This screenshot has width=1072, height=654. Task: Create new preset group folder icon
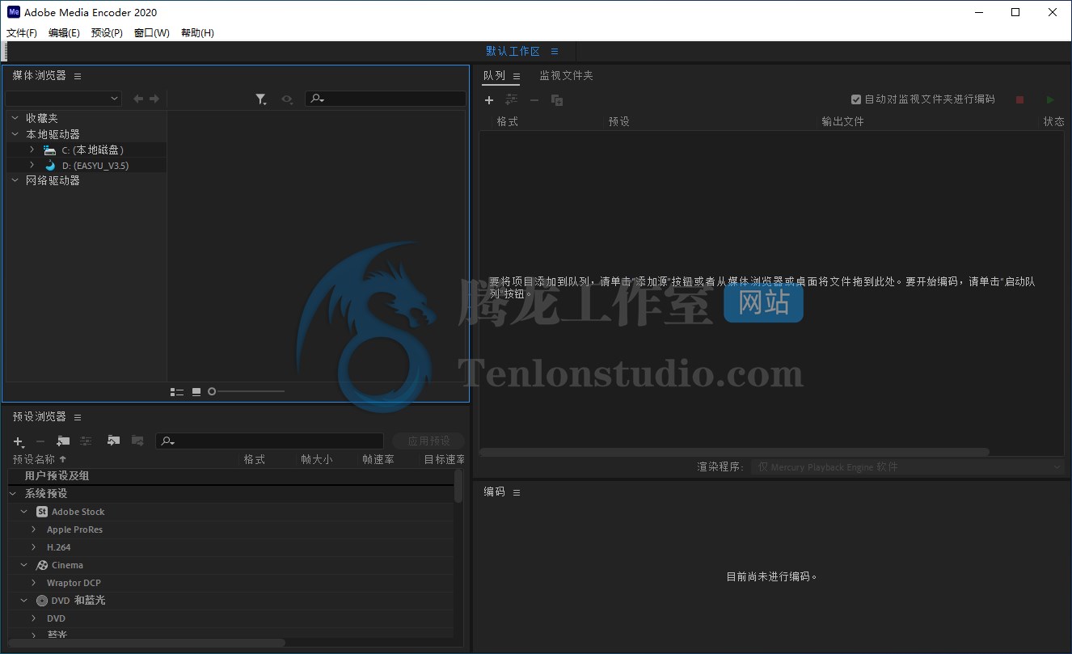point(63,441)
